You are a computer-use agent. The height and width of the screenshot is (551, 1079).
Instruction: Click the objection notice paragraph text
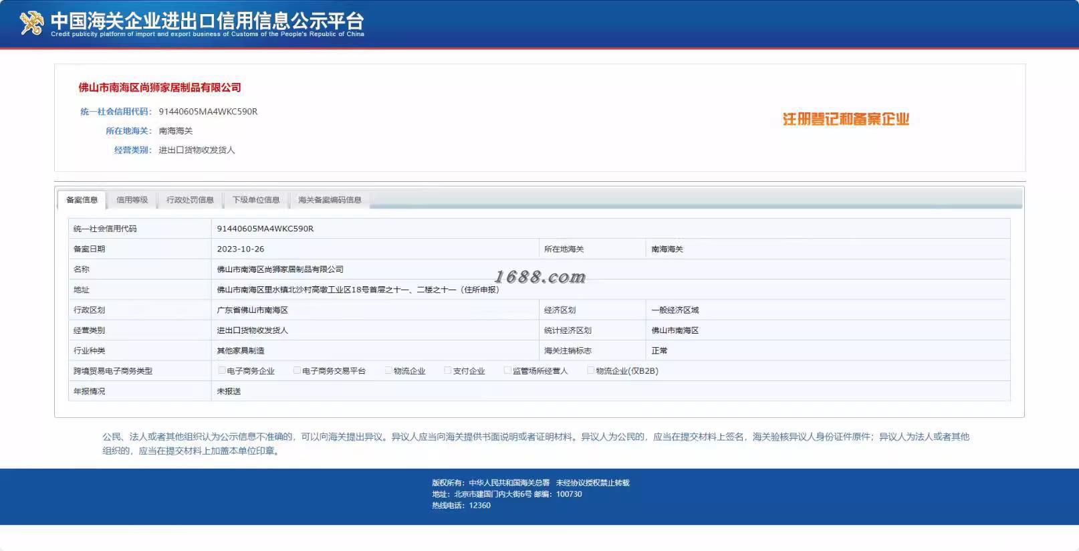pyautogui.click(x=535, y=443)
